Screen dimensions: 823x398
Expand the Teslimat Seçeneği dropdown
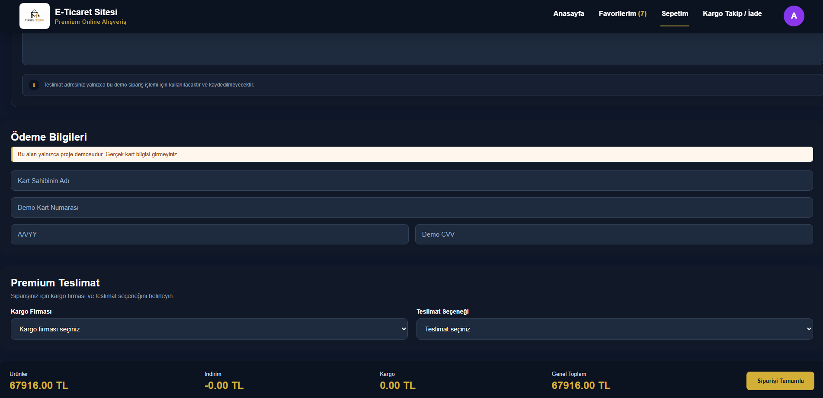tap(615, 329)
